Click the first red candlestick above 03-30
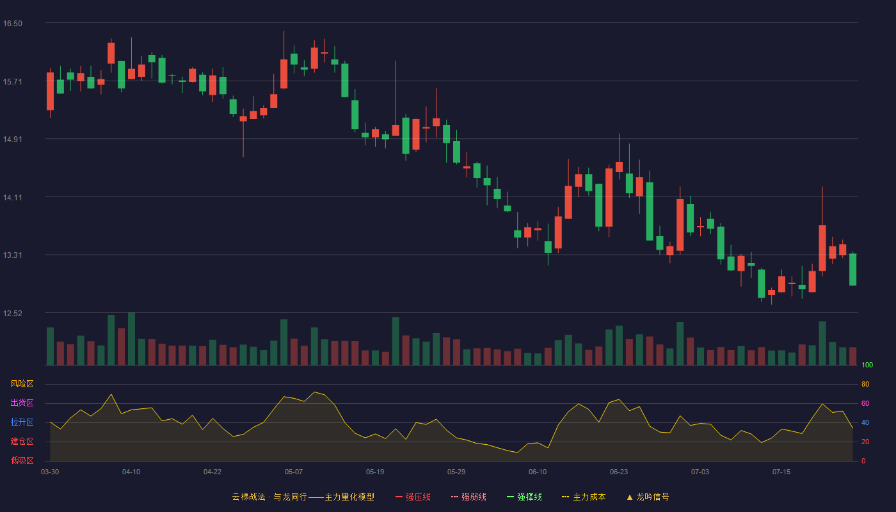896x512 pixels. 50,92
